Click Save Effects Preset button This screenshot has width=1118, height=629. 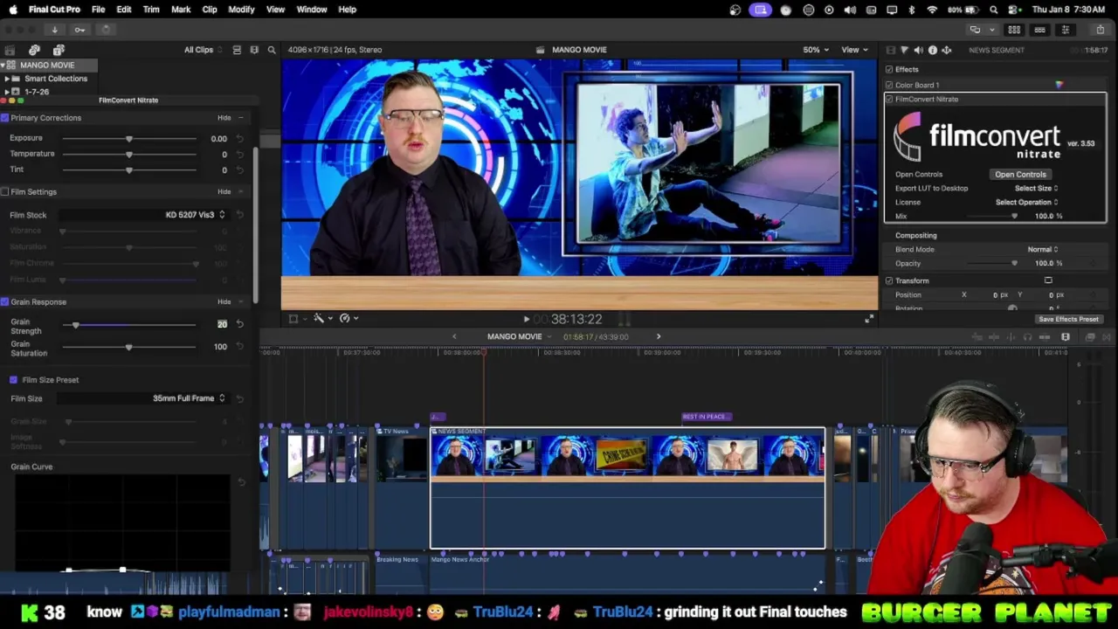click(x=1068, y=319)
